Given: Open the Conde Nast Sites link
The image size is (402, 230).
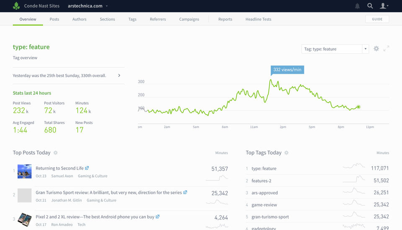Looking at the screenshot, I should click(x=41, y=5).
